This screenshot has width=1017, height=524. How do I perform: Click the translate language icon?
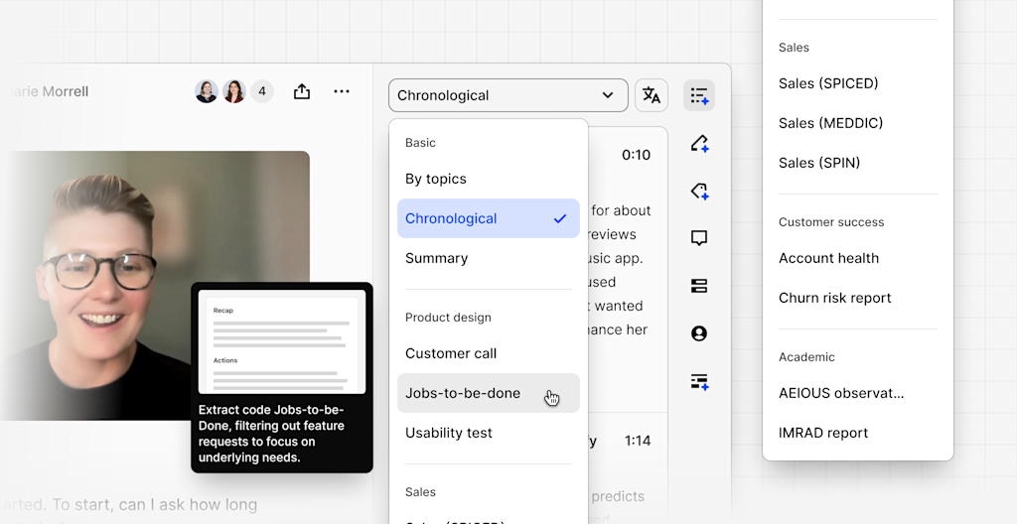click(x=652, y=95)
